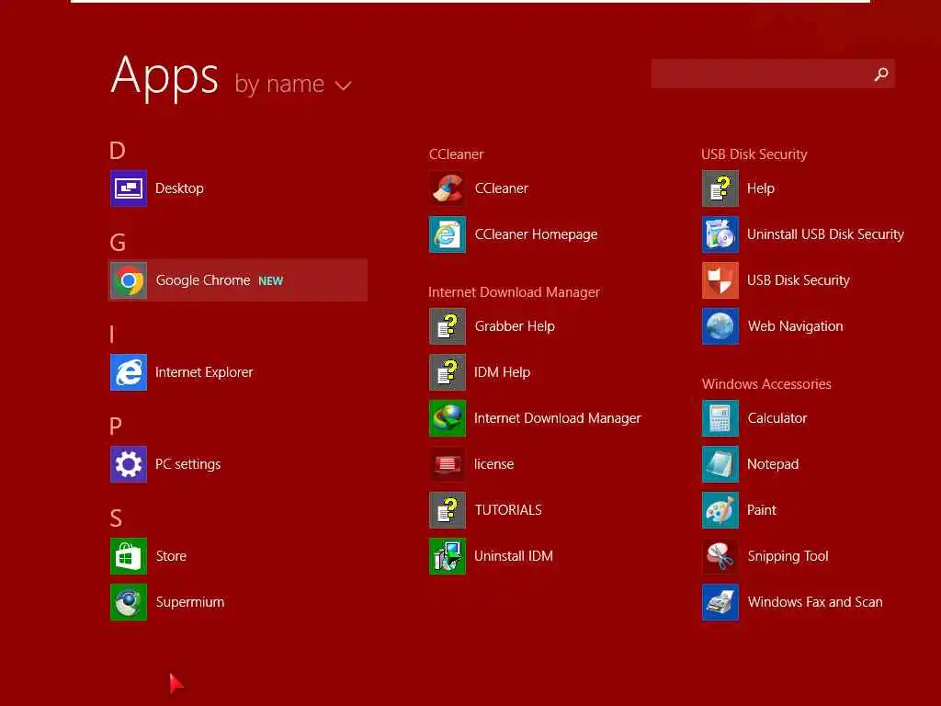
Task: Open the IDM Help icon
Action: (x=448, y=372)
